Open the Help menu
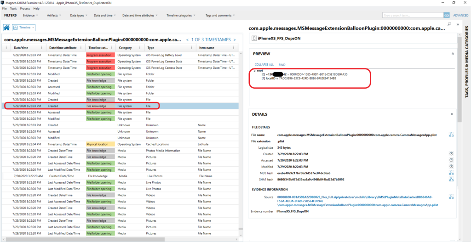 36,9
